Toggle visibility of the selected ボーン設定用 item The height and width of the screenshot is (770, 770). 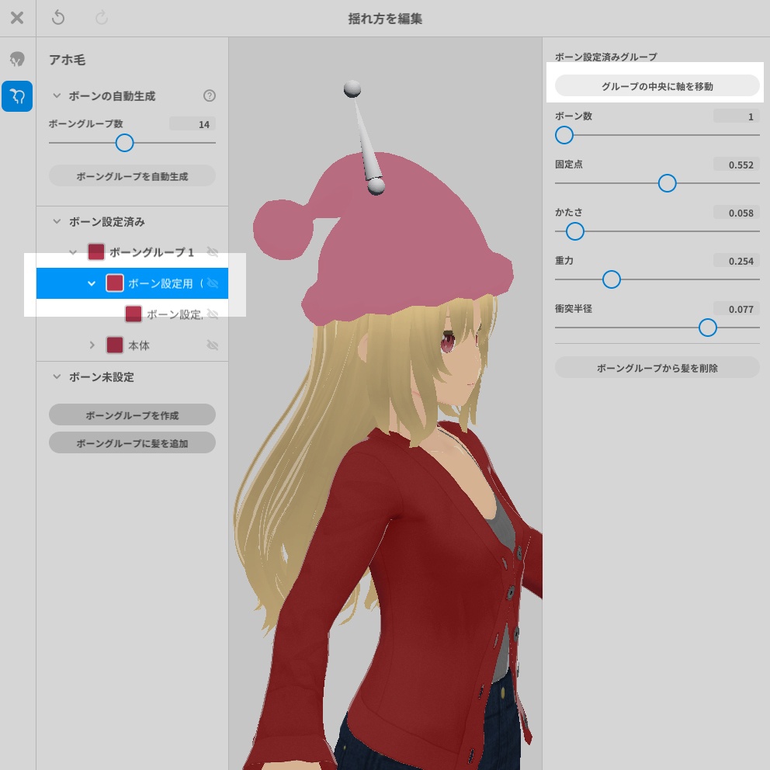[213, 283]
